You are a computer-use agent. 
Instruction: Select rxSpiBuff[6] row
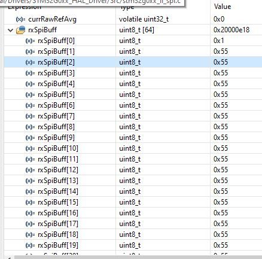coord(133,105)
